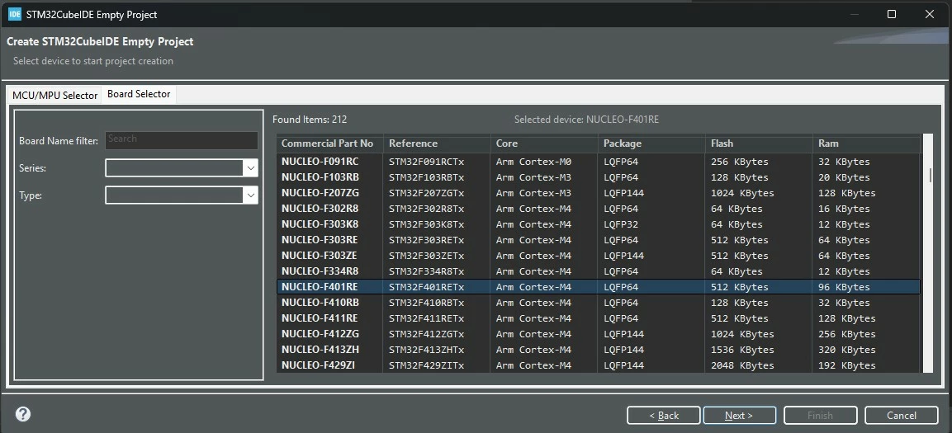Click the Finish button
The height and width of the screenshot is (433, 952).
(820, 416)
